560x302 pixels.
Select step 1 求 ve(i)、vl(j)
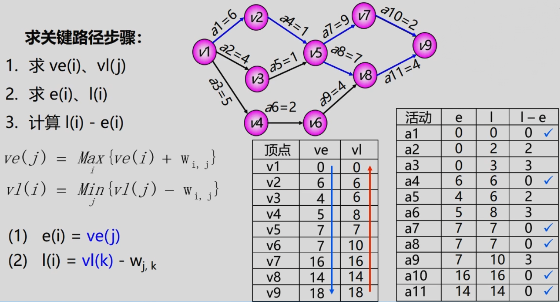coord(66,66)
